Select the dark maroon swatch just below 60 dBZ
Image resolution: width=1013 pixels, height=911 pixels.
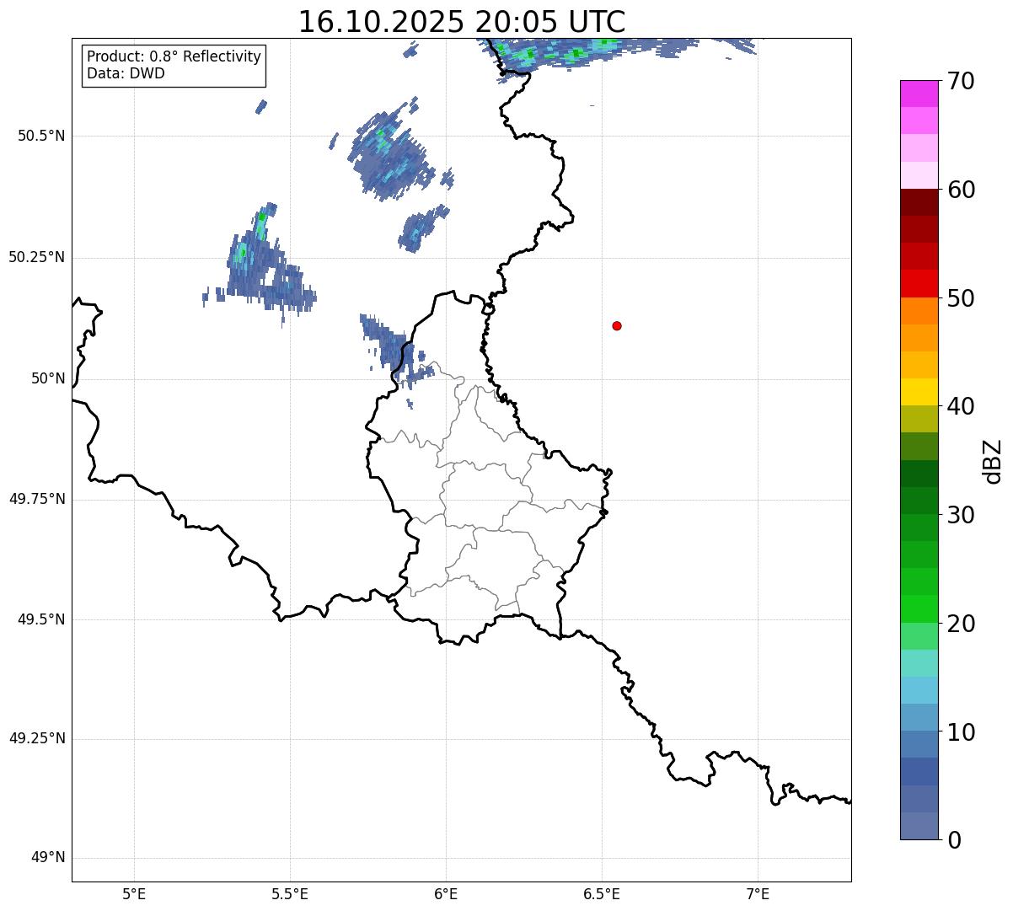tap(918, 202)
